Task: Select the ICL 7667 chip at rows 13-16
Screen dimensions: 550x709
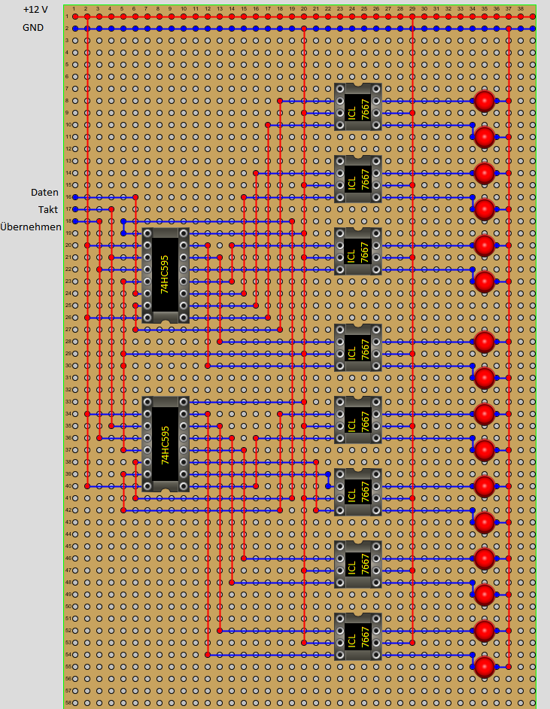Action: point(358,179)
